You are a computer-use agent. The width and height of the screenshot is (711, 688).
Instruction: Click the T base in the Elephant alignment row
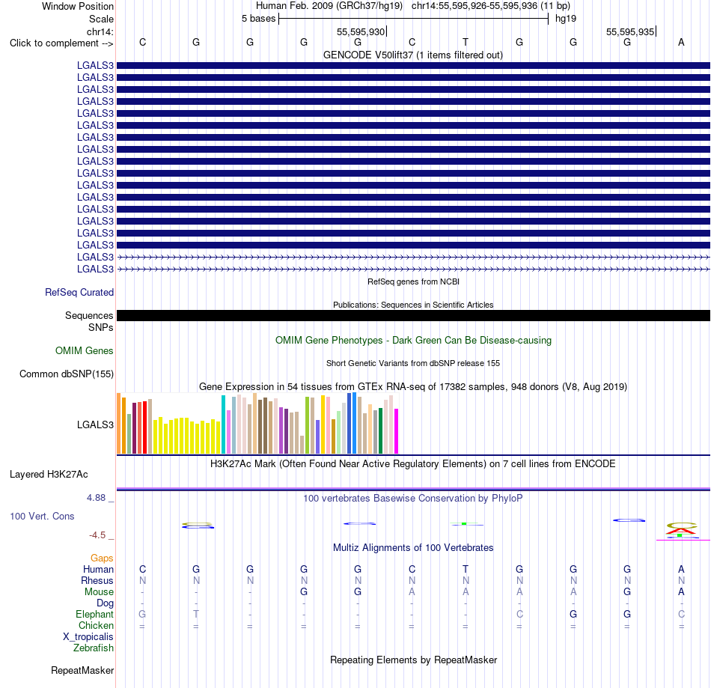pyautogui.click(x=196, y=614)
